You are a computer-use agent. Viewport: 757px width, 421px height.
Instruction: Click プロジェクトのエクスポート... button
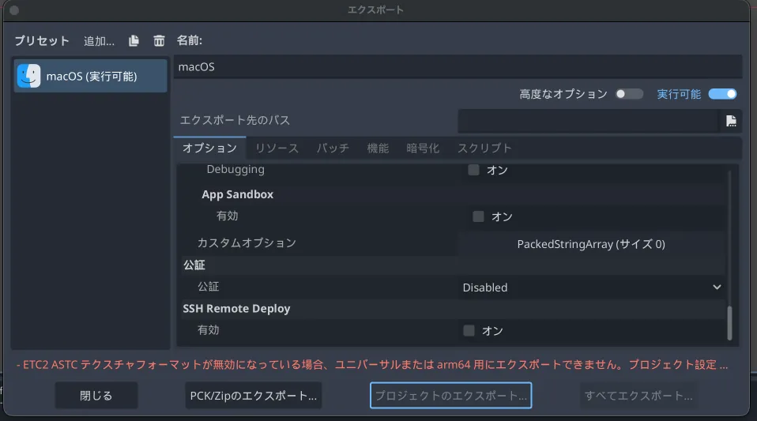click(451, 396)
